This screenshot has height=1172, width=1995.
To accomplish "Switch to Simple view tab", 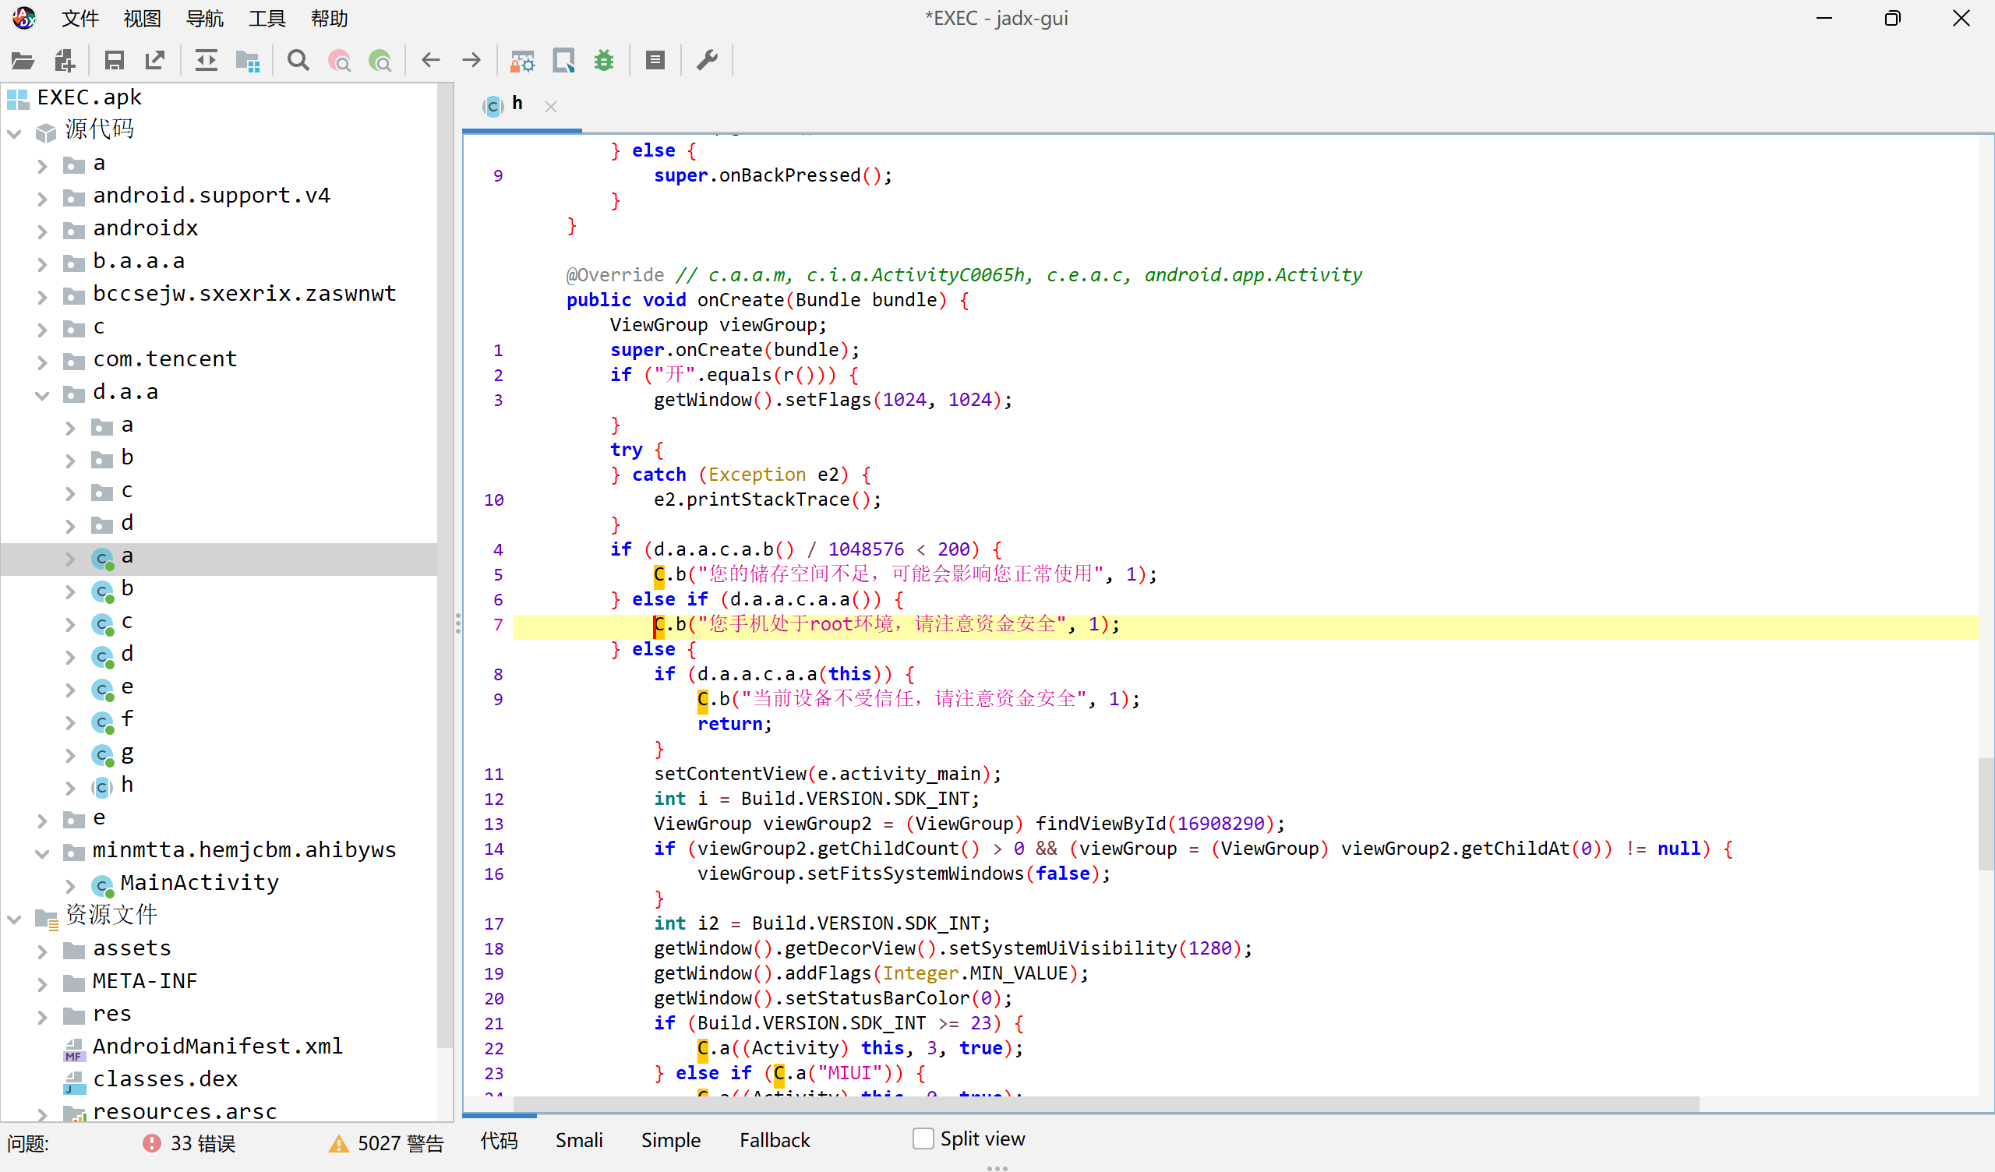I will (670, 1139).
